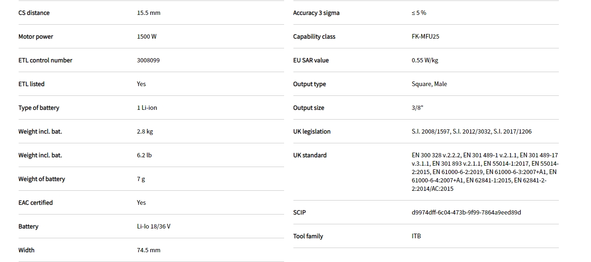Click the ETL control number 3008099
Screen dimensions: 591x262
pos(148,60)
